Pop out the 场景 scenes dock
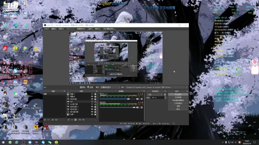 (64, 91)
